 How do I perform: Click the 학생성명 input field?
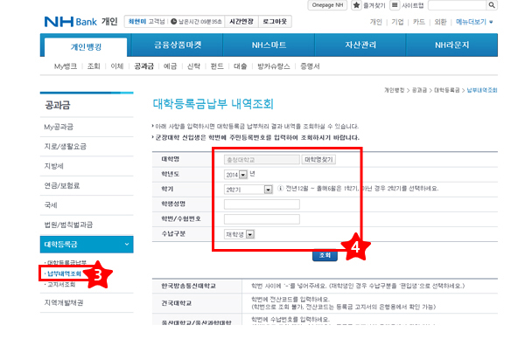click(x=262, y=204)
